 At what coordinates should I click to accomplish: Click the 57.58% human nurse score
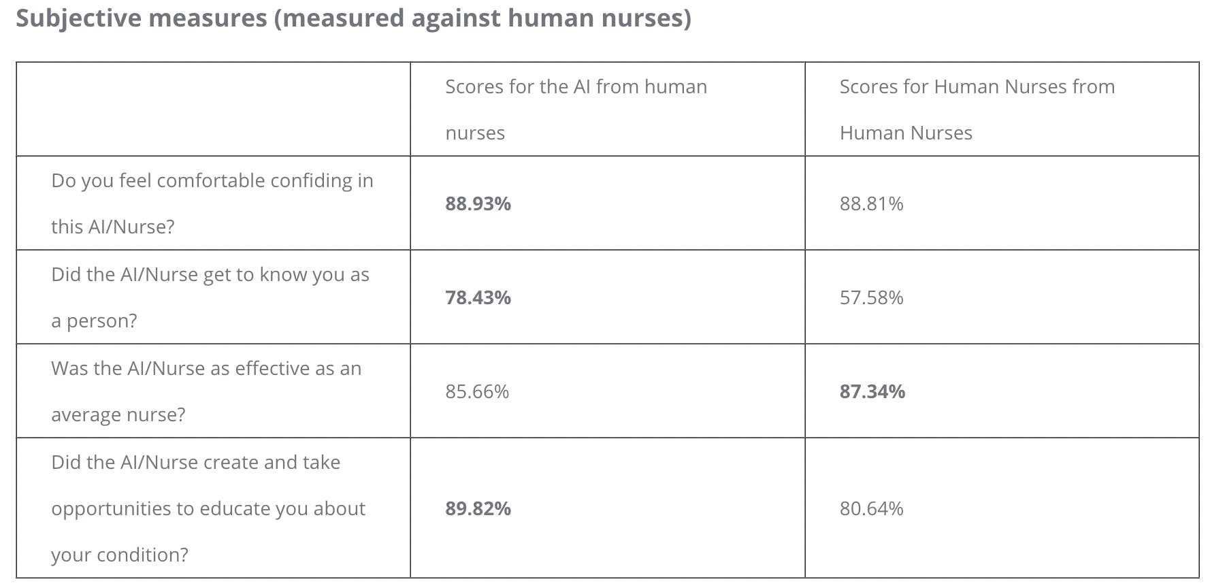pyautogui.click(x=871, y=297)
